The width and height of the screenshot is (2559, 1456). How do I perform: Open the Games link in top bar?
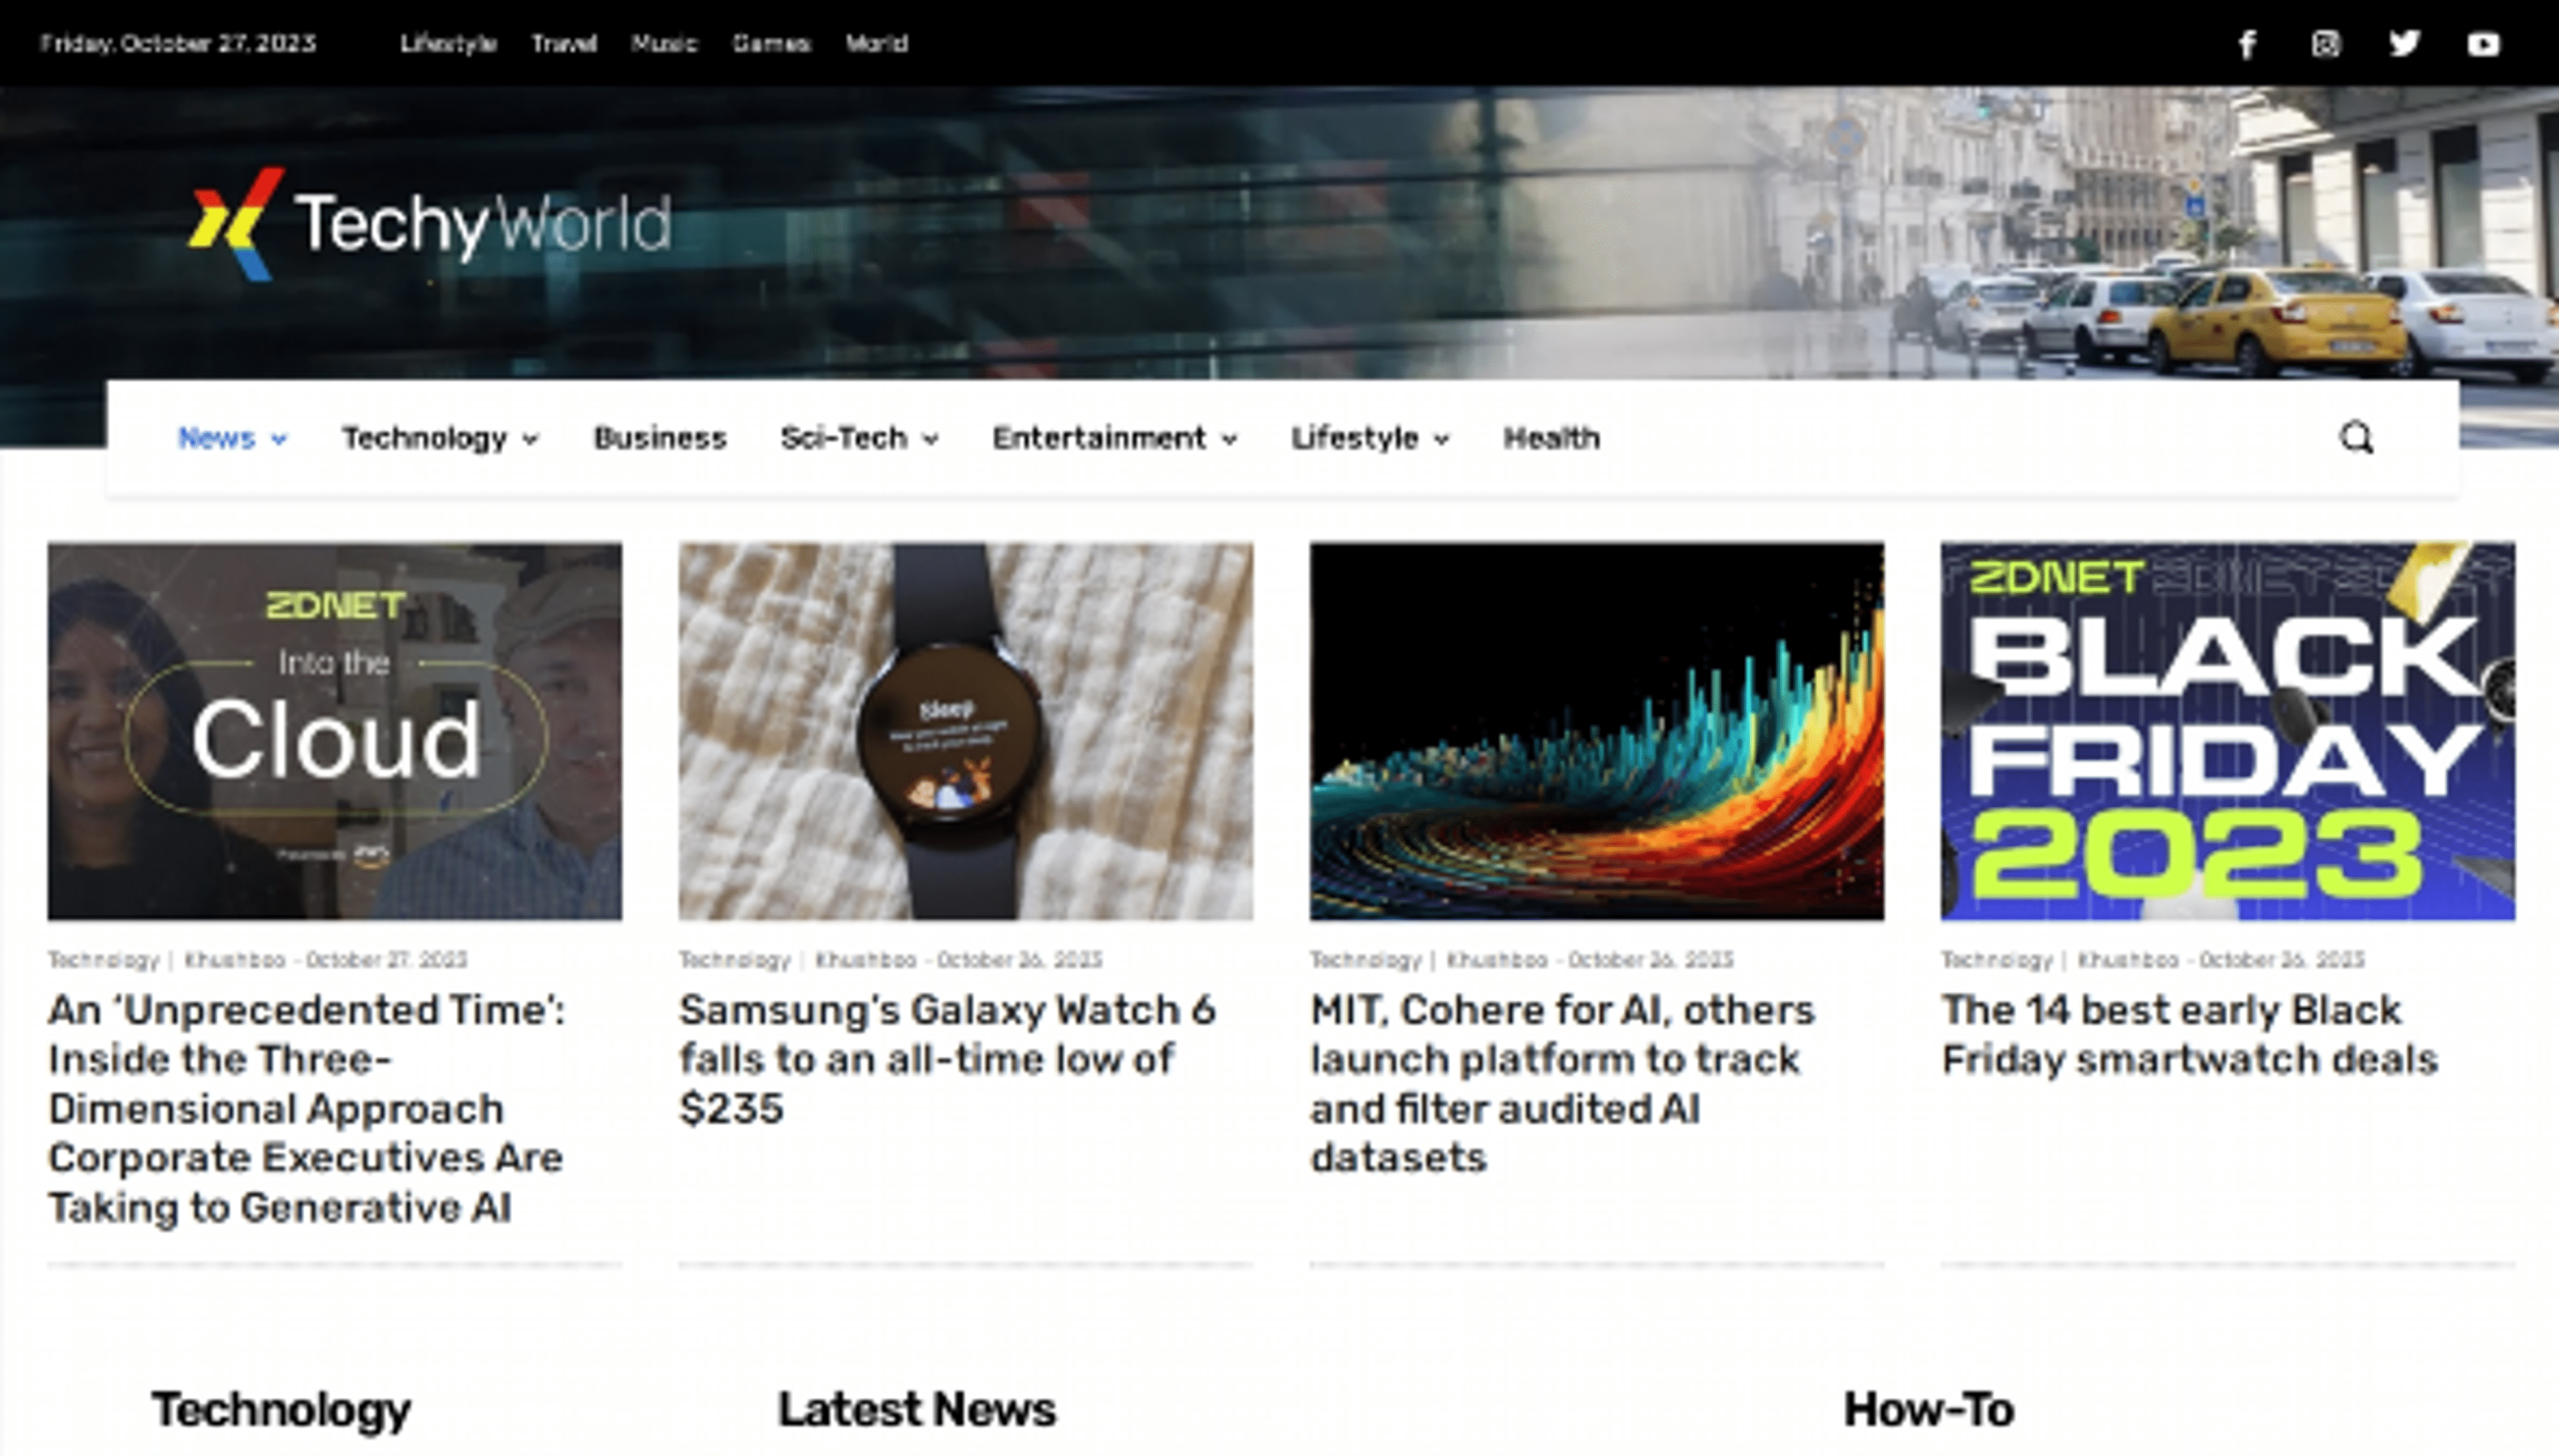[771, 44]
